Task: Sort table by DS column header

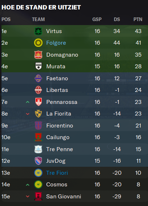Action: tap(117, 20)
